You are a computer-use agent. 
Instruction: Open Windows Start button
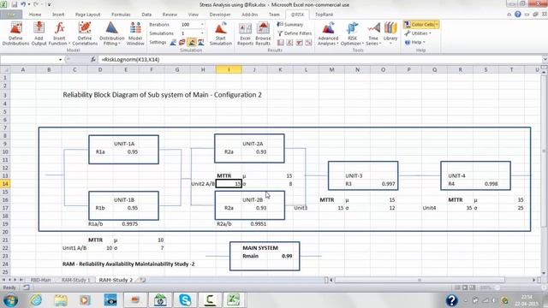[x=10, y=300]
